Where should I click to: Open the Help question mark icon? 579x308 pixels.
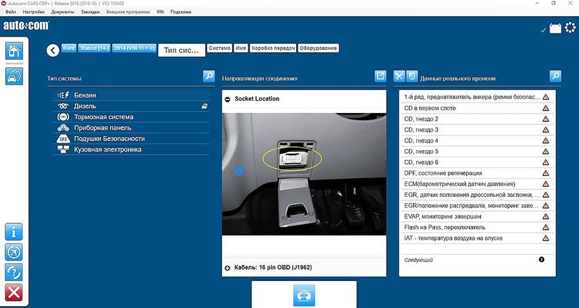pos(14,272)
